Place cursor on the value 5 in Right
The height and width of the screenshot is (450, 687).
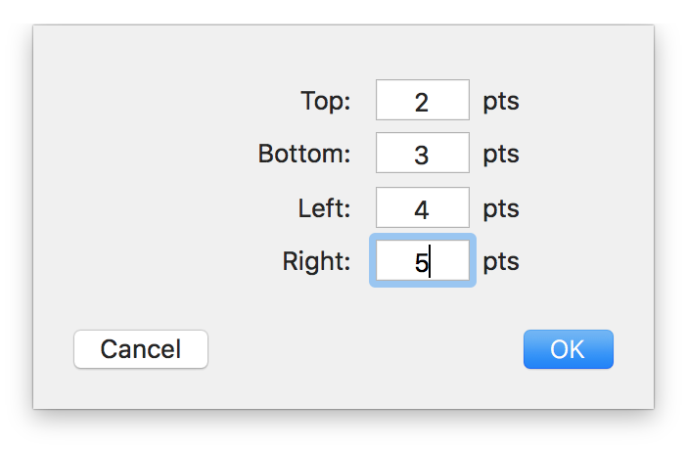(421, 262)
